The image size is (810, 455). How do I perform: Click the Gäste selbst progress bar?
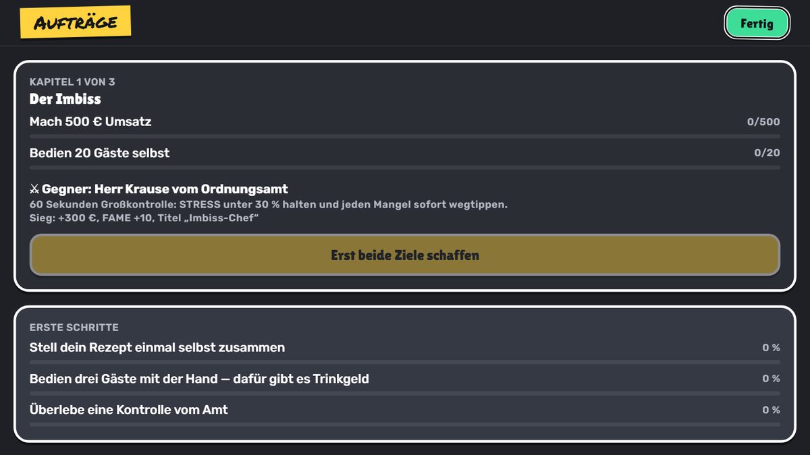click(x=405, y=167)
